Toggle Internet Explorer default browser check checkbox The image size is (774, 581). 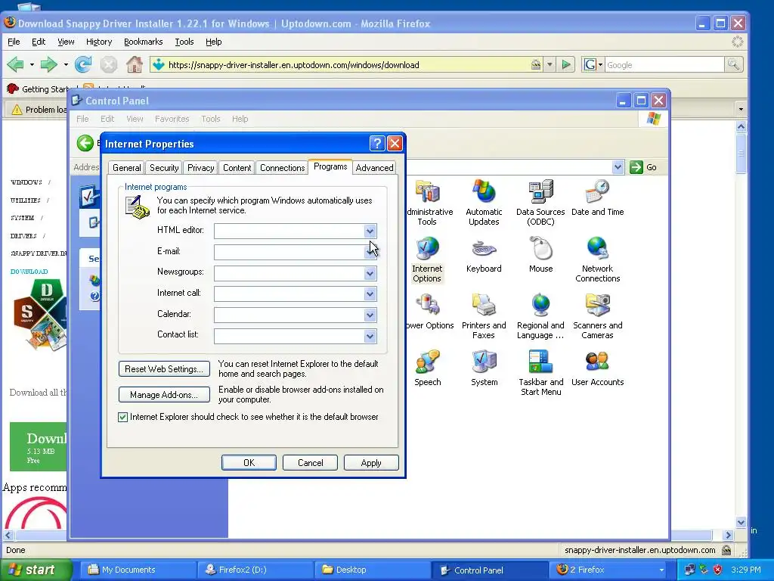(123, 417)
